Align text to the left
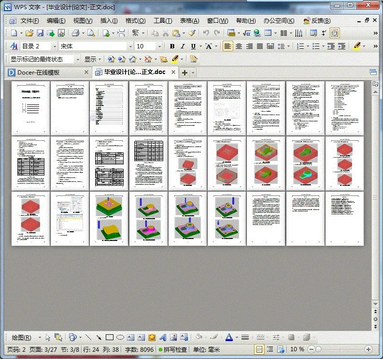The height and width of the screenshot is (359, 383). (227, 46)
